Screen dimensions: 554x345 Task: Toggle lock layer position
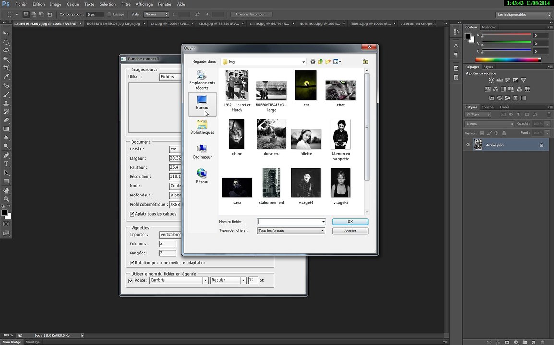(496, 133)
